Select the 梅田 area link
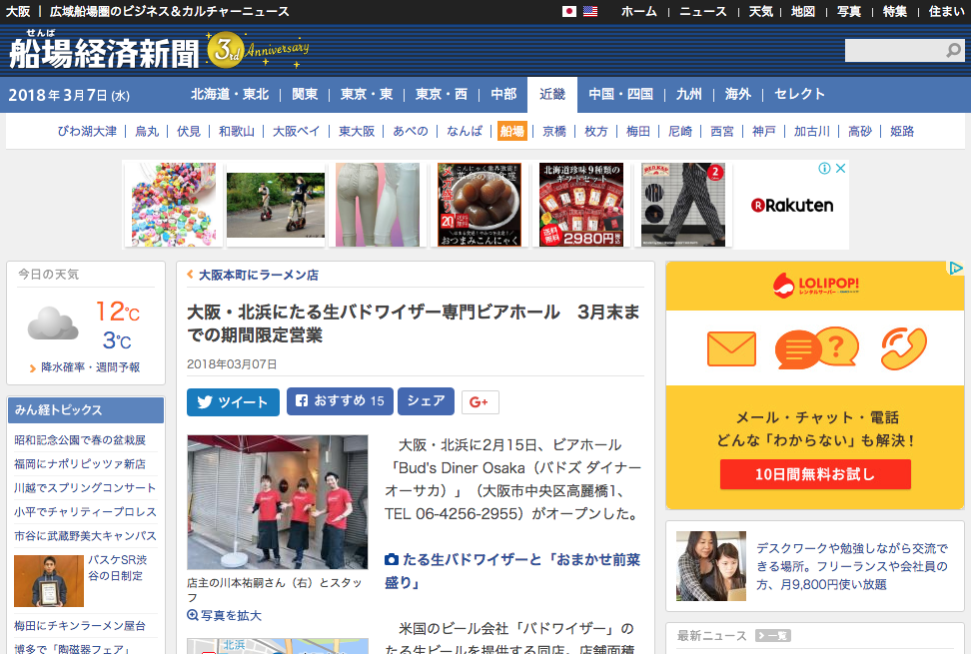The height and width of the screenshot is (654, 971). click(637, 131)
